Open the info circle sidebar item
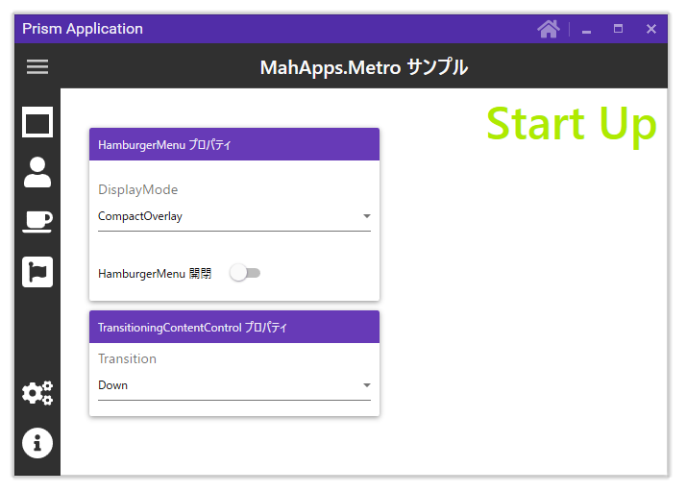Image resolution: width=686 pixels, height=492 pixels. coord(37,443)
